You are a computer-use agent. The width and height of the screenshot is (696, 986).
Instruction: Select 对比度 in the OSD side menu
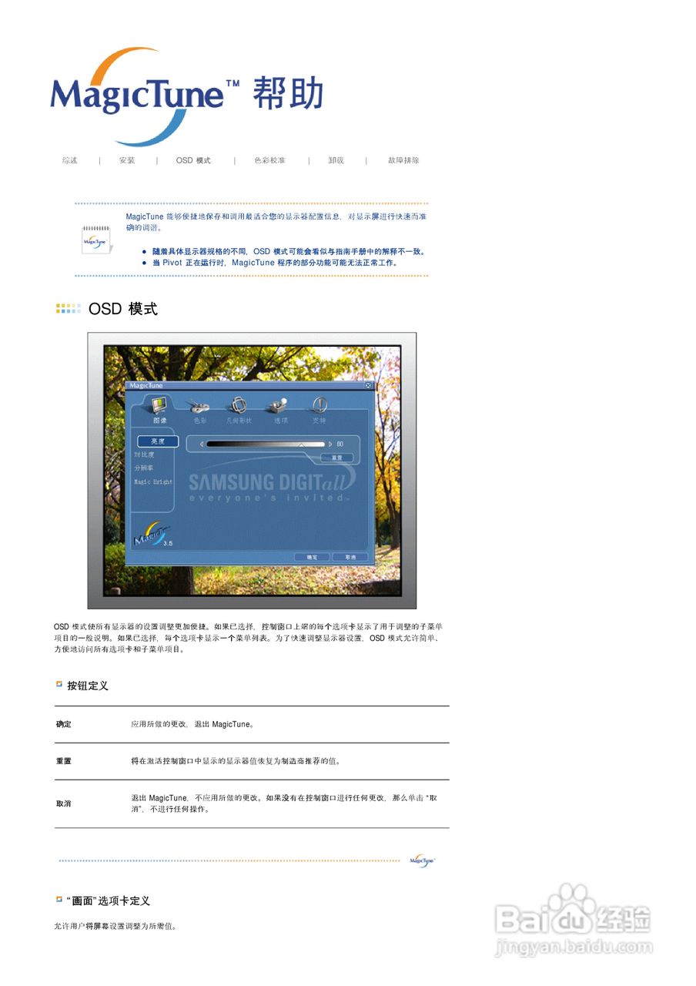click(x=144, y=454)
